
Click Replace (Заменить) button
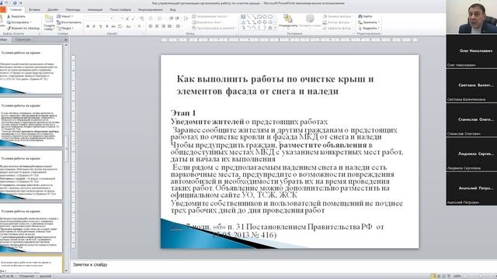point(369,22)
